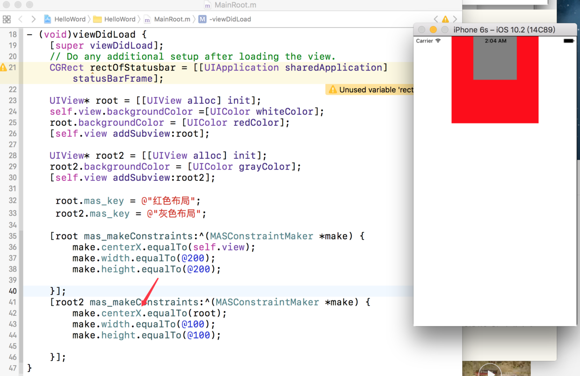
Task: Click the green comment on line 20
Action: click(193, 57)
